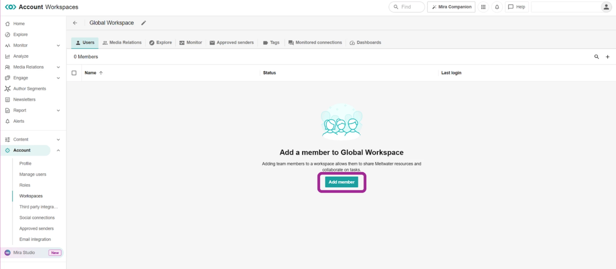The width and height of the screenshot is (616, 269).
Task: Click the Analyze chart icon
Action: click(x=8, y=56)
